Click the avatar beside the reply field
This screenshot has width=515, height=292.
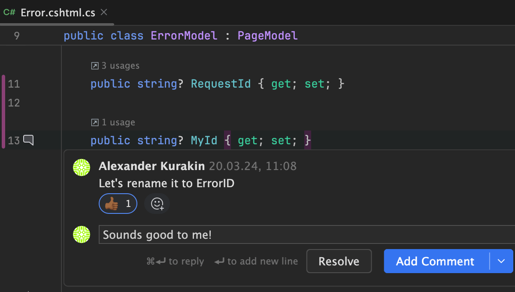(82, 234)
